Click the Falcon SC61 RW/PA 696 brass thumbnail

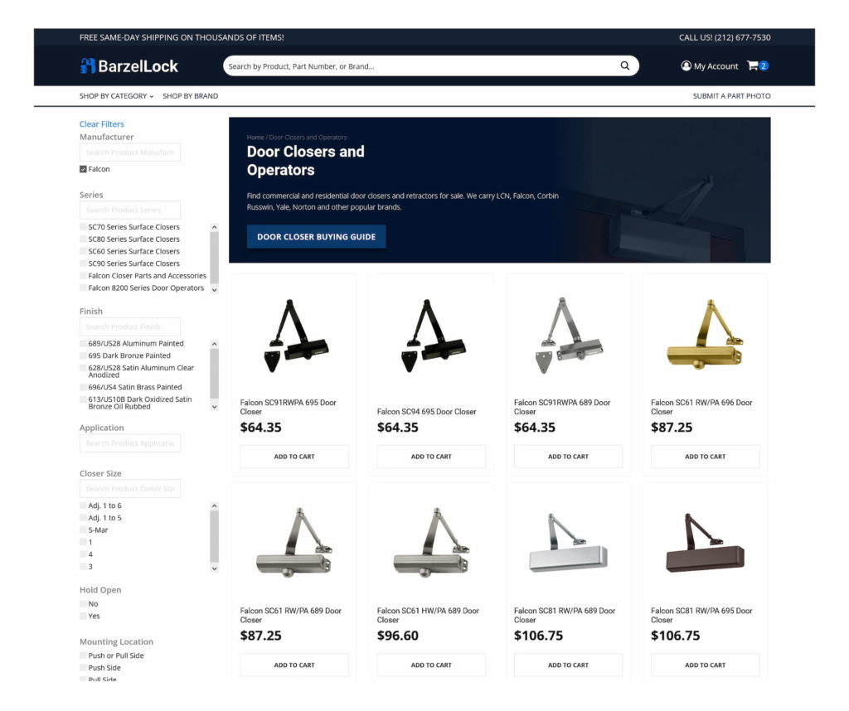(705, 335)
